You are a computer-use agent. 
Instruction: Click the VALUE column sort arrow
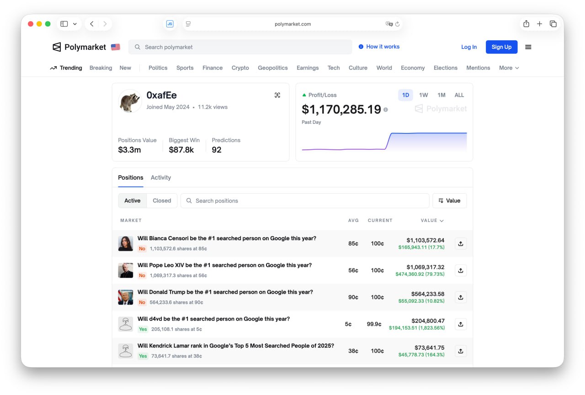441,220
